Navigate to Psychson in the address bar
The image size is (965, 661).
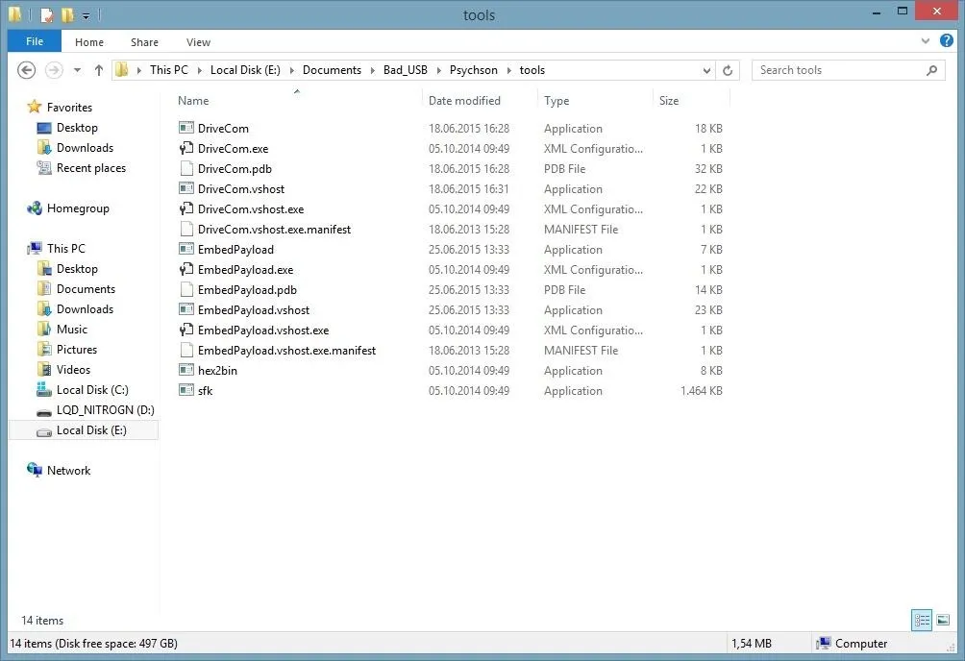(x=473, y=70)
